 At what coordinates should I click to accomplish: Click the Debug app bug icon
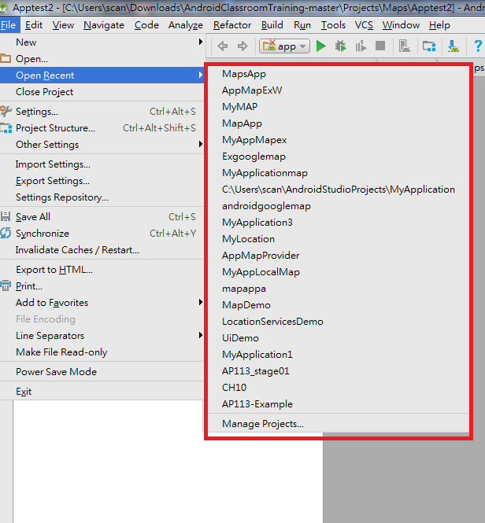pos(341,46)
